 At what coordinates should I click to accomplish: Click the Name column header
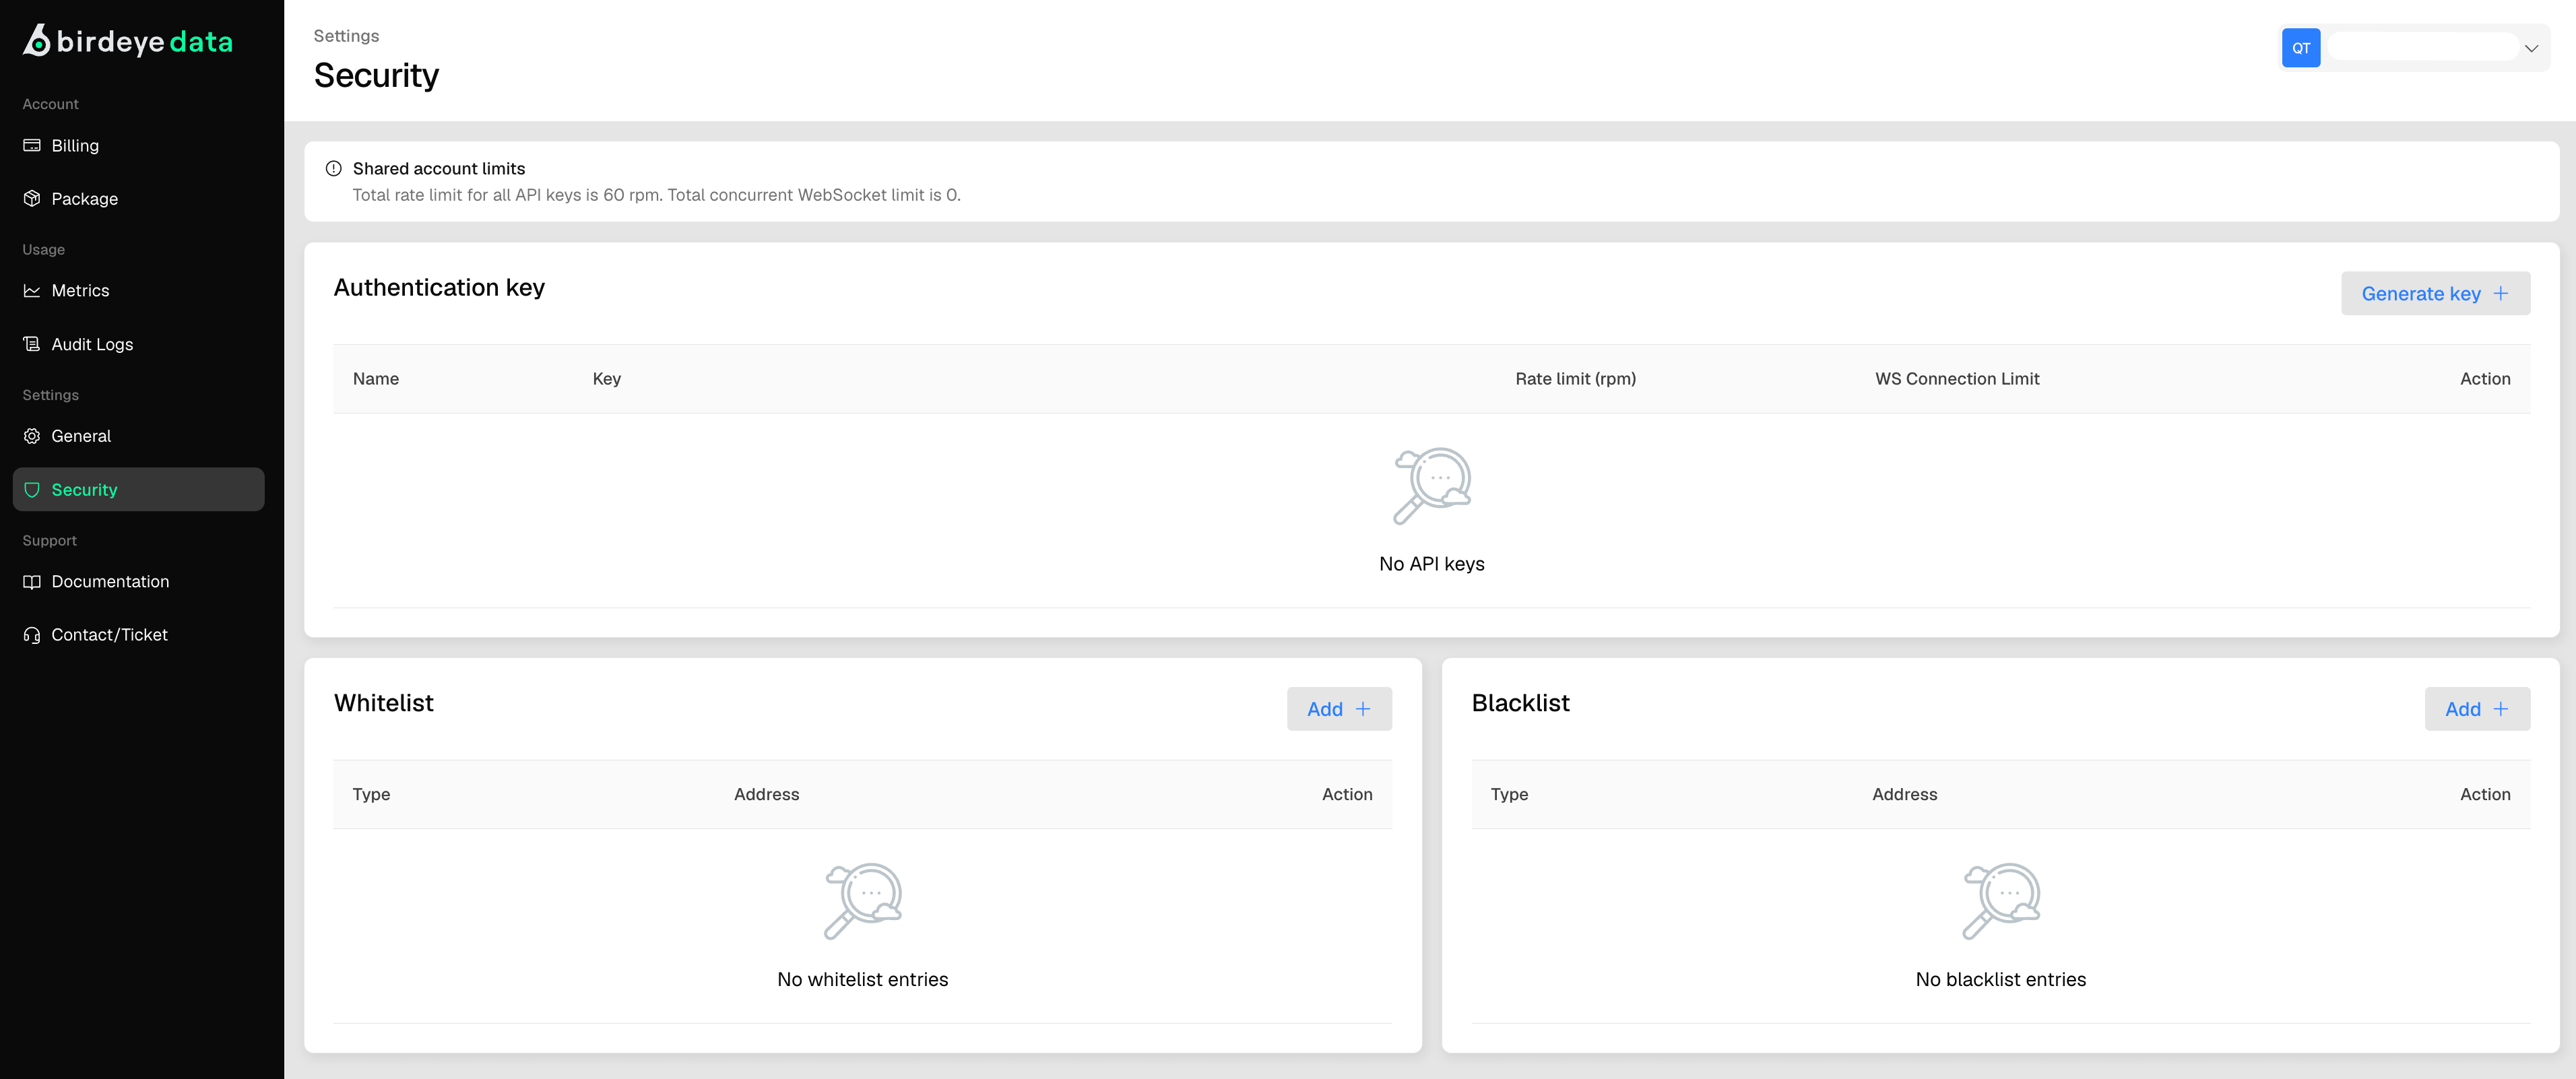point(375,378)
